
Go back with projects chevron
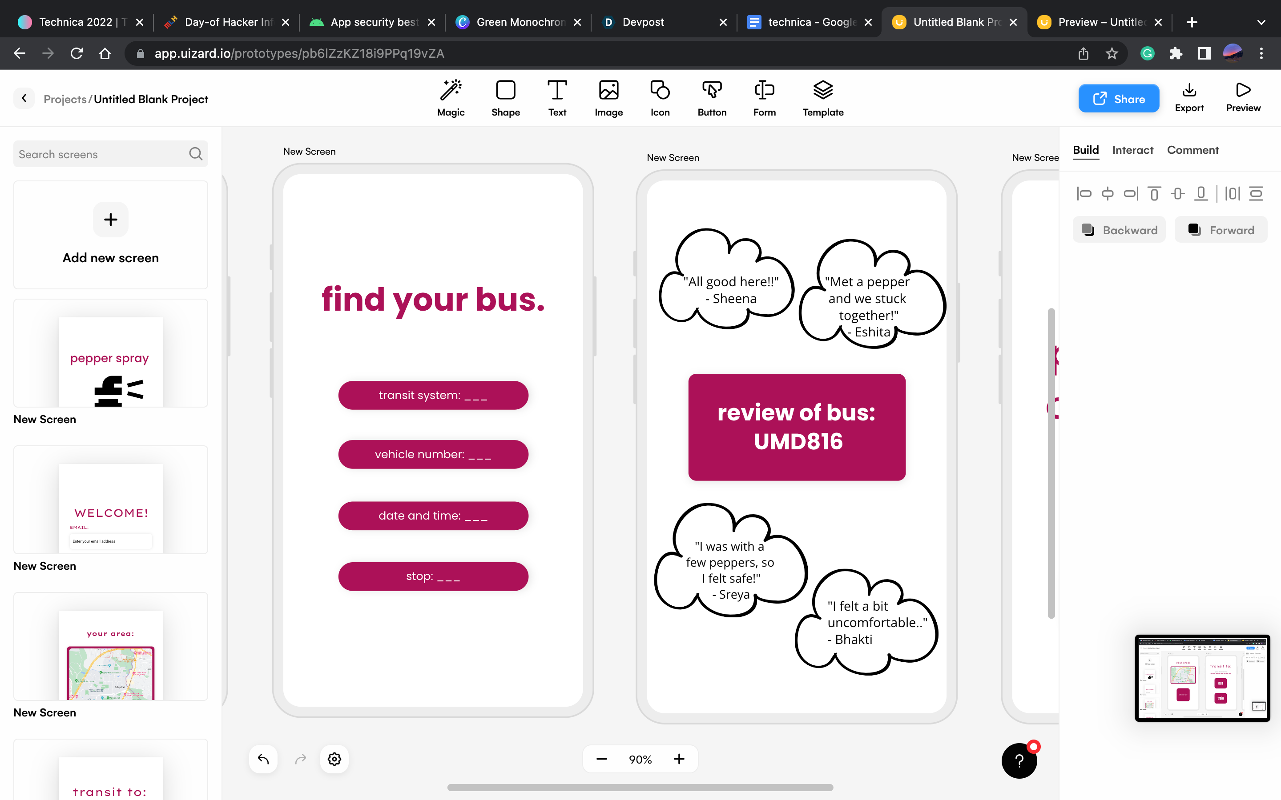[x=24, y=98]
